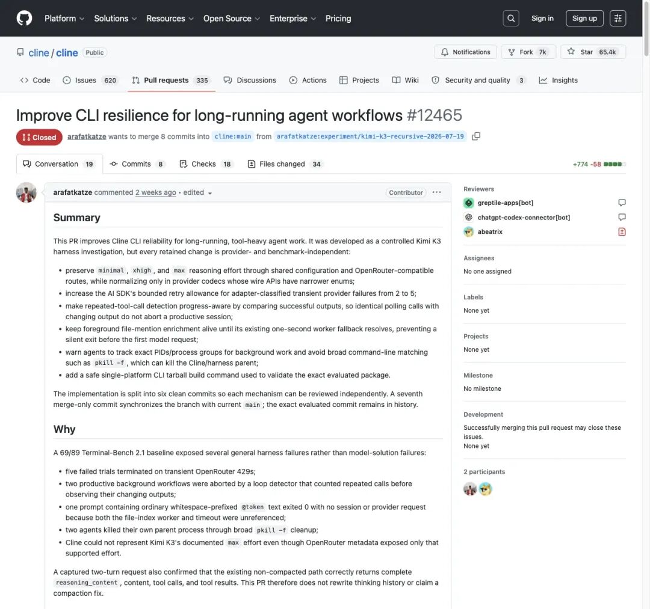Open the arafatkatze:experiment head branch link
The image size is (650, 609).
(x=370, y=136)
